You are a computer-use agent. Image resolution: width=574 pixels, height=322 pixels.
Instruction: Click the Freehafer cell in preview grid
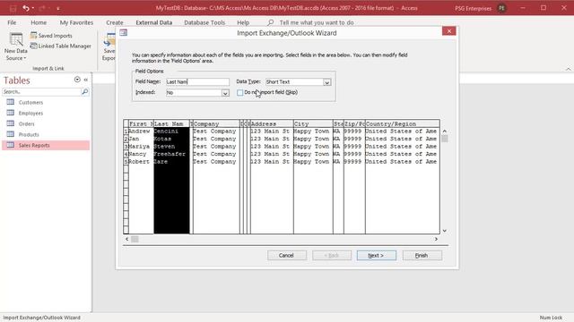click(171, 154)
